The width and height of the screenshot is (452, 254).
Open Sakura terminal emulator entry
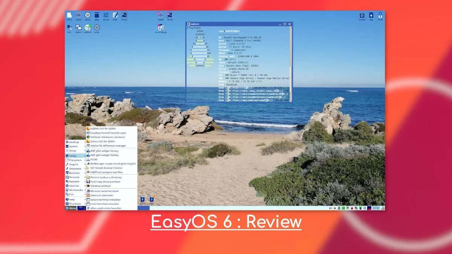[x=112, y=199]
